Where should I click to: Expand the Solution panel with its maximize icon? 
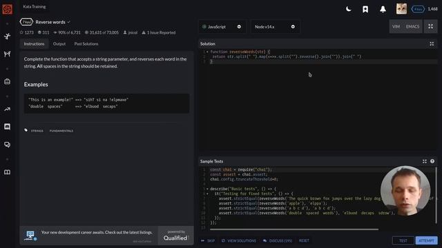point(432,44)
